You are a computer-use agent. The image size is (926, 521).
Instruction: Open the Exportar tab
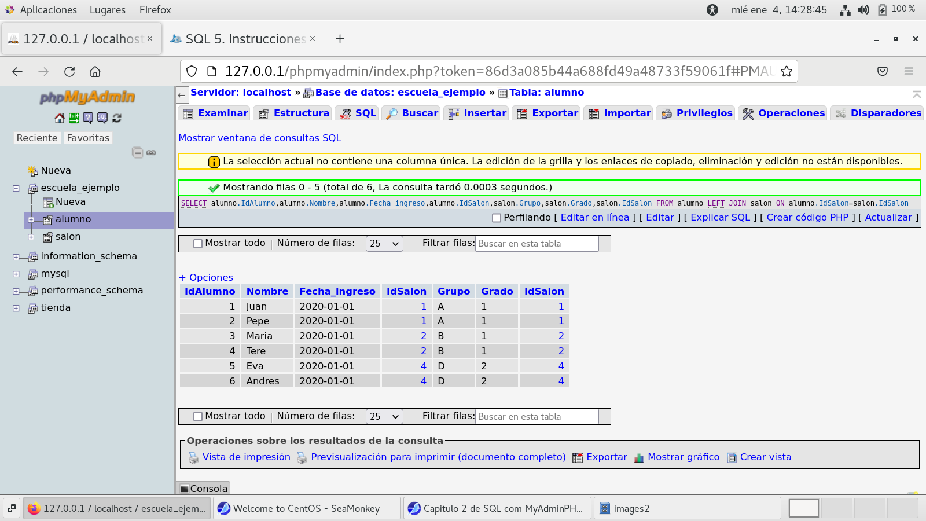pyautogui.click(x=547, y=113)
